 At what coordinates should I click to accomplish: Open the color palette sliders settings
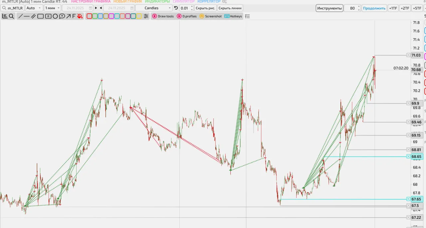(146, 16)
